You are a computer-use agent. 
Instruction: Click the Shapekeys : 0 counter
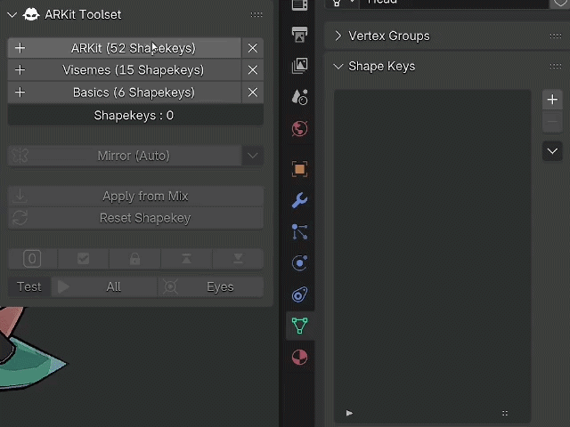(x=134, y=116)
